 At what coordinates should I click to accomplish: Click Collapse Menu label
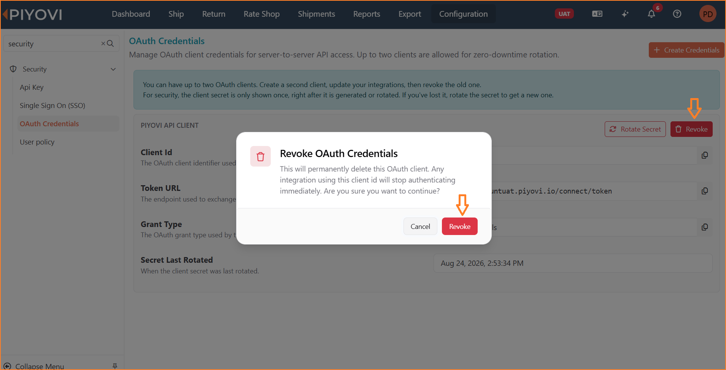pos(40,366)
